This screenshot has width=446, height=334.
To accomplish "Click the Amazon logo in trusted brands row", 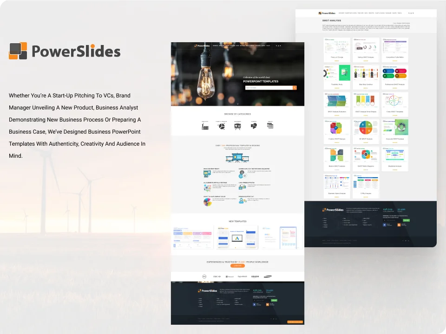I will point(255,276).
